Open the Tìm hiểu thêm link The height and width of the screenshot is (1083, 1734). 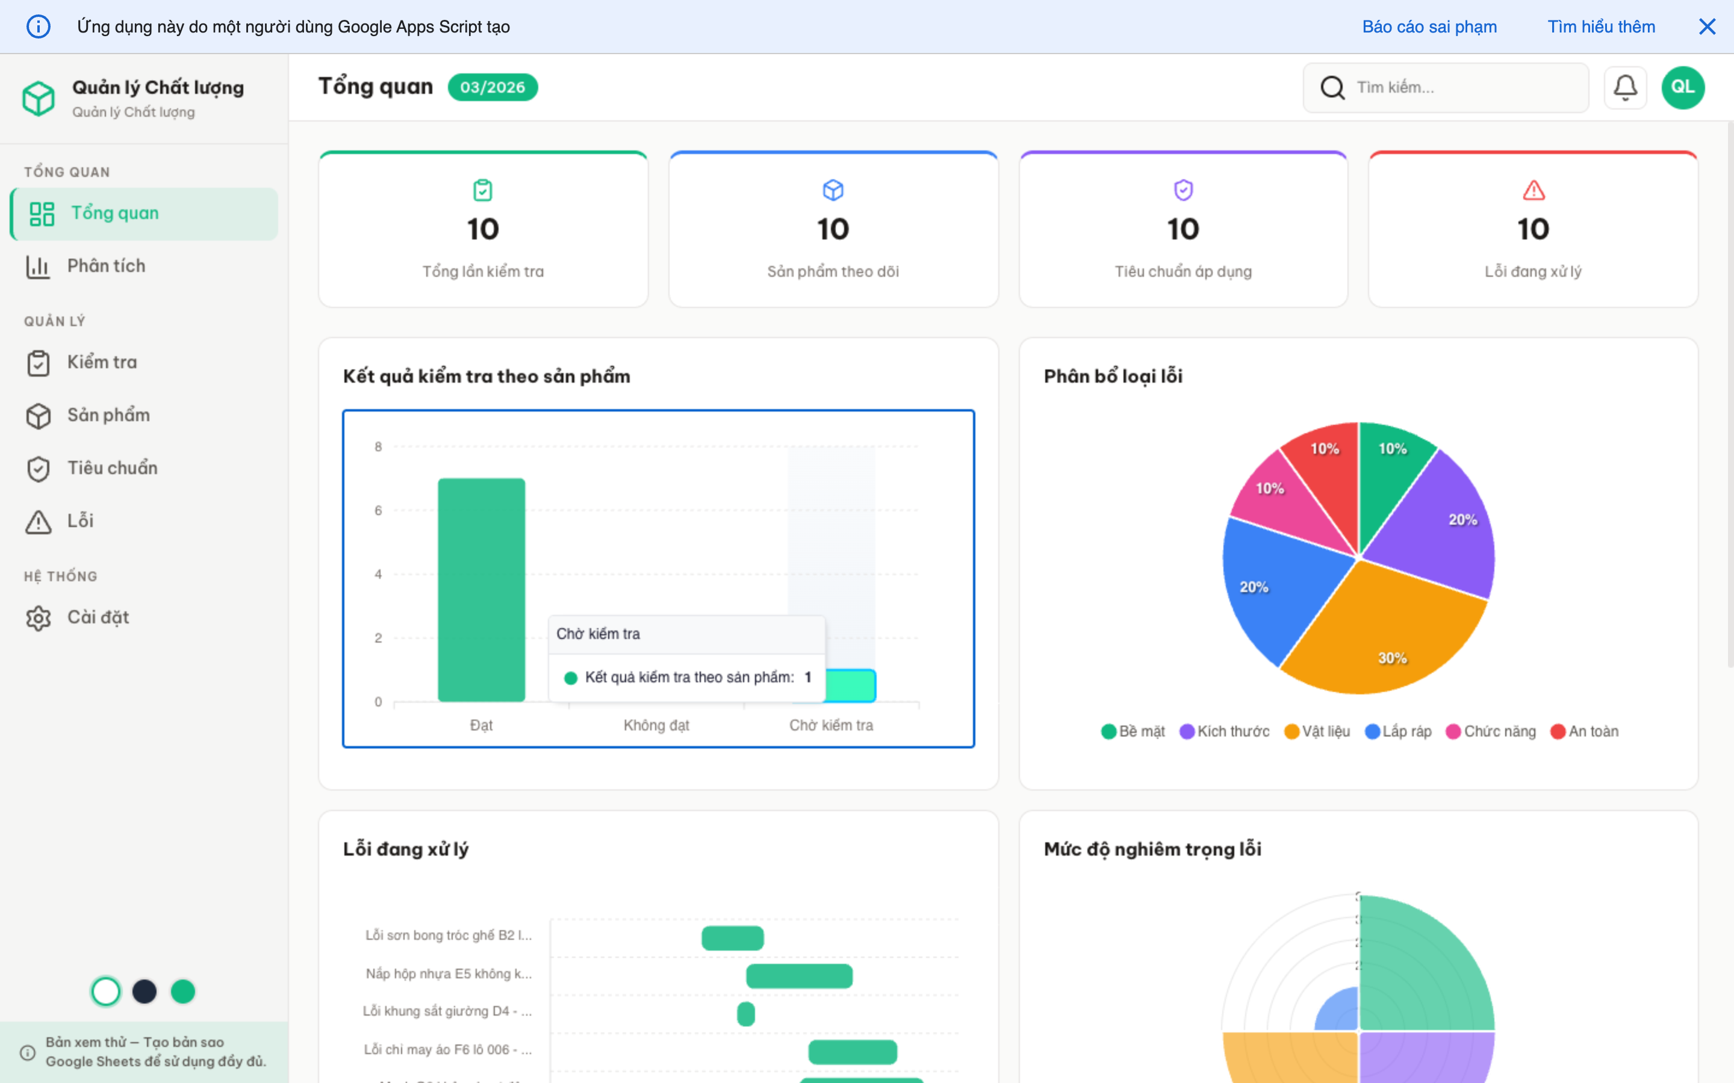coord(1602,26)
